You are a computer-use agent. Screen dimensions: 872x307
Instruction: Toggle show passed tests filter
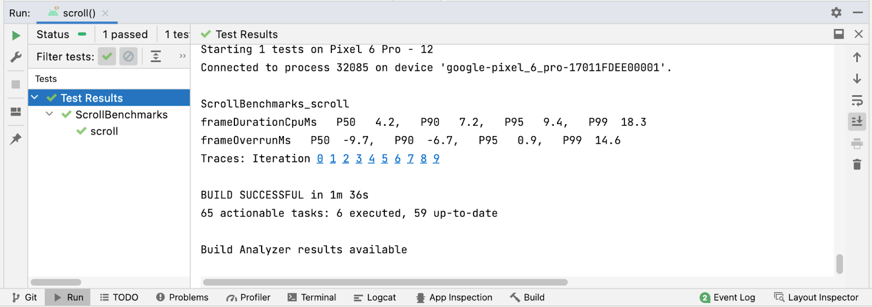(107, 56)
